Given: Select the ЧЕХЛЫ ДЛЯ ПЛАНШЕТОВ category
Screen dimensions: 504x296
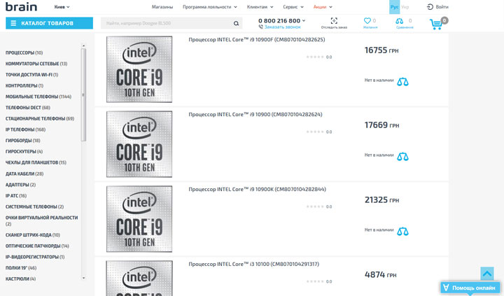Looking at the screenshot, I should click(36, 162).
